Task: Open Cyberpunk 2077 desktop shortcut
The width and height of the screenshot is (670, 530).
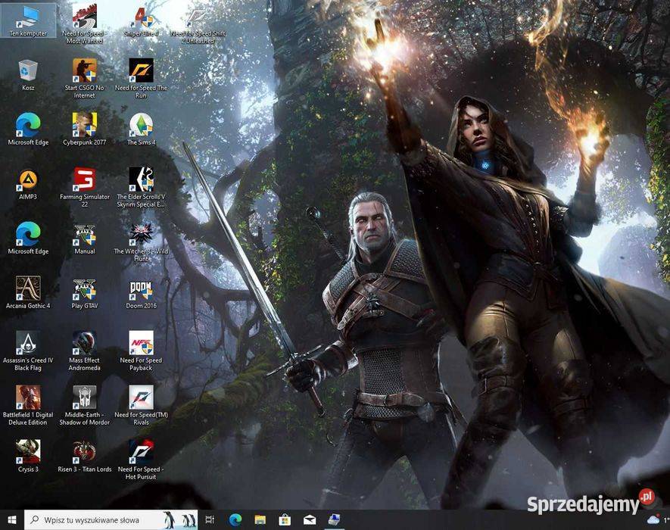Action: tap(84, 125)
